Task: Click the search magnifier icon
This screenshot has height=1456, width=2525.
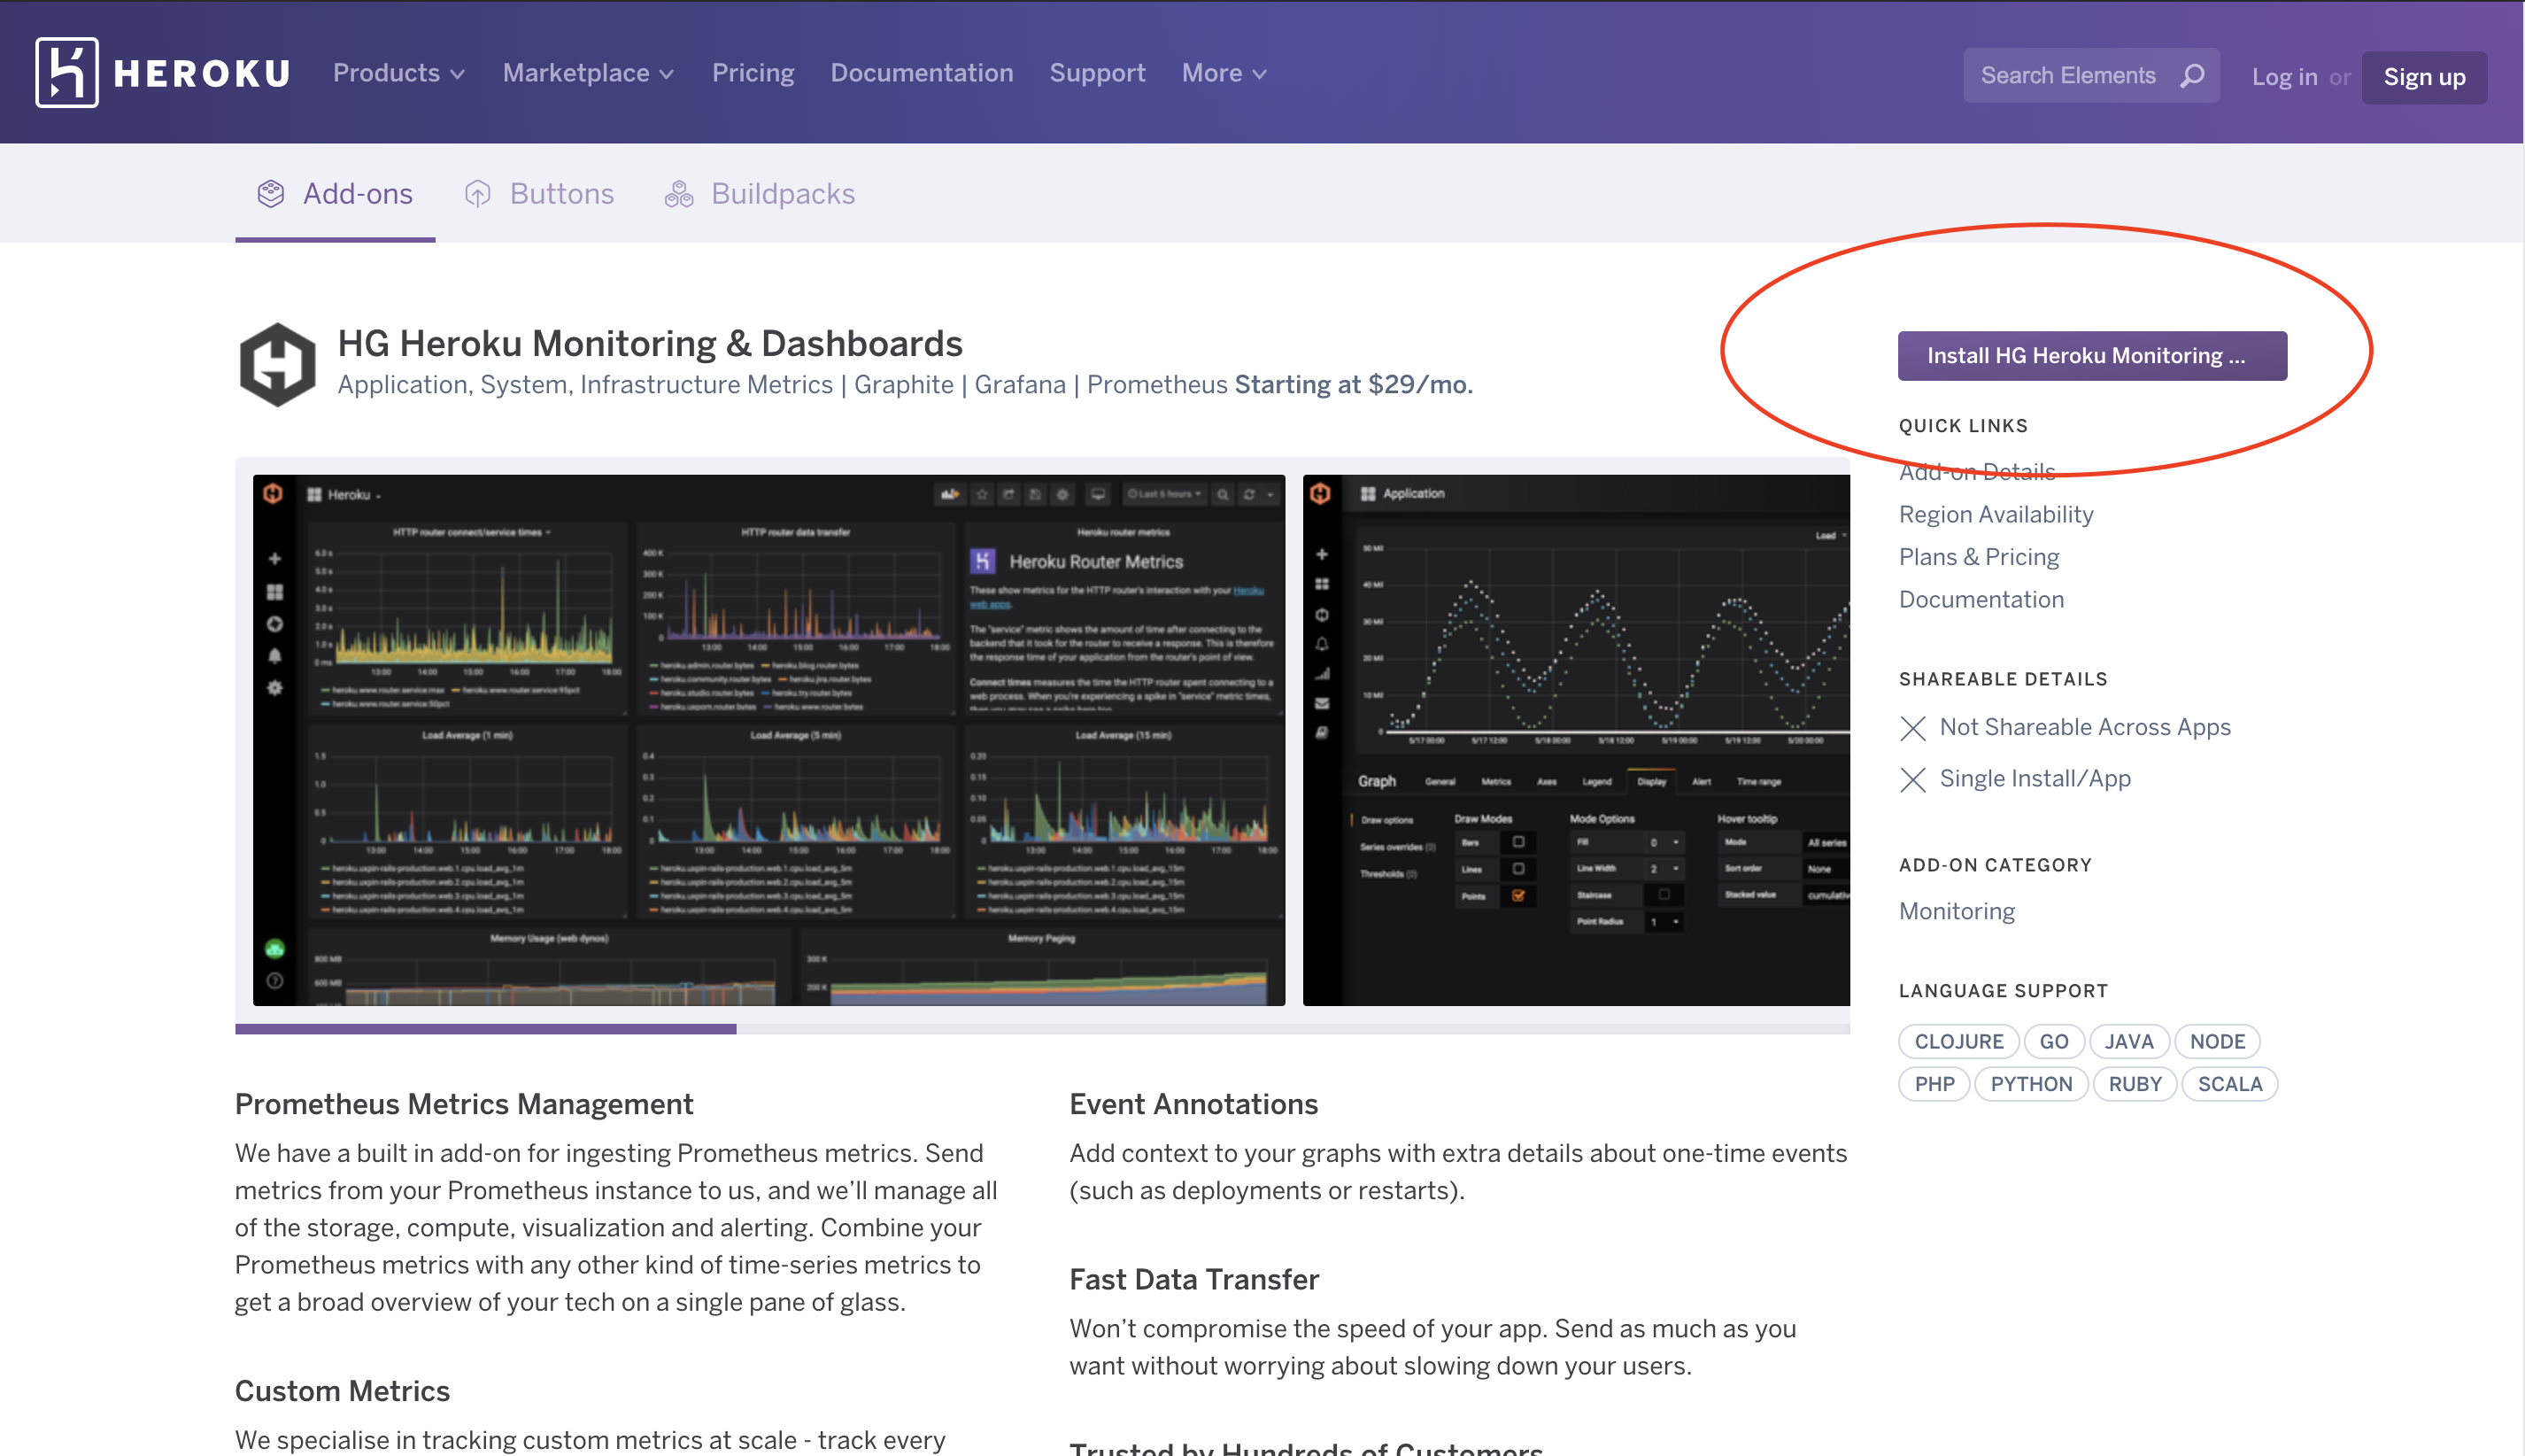Action: click(2191, 76)
